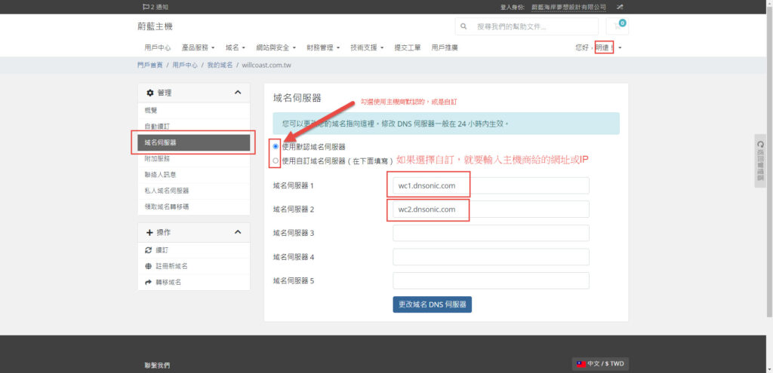This screenshot has height=373, width=773.
Task: Click the arrow icon for 轉移域名
Action: tap(148, 282)
